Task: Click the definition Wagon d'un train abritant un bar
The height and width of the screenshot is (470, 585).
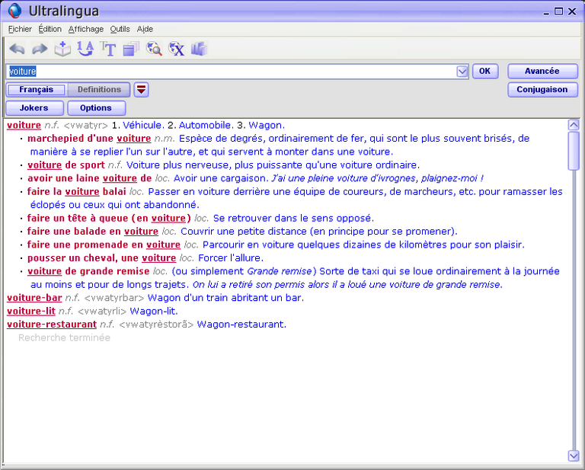Action: 224,298
